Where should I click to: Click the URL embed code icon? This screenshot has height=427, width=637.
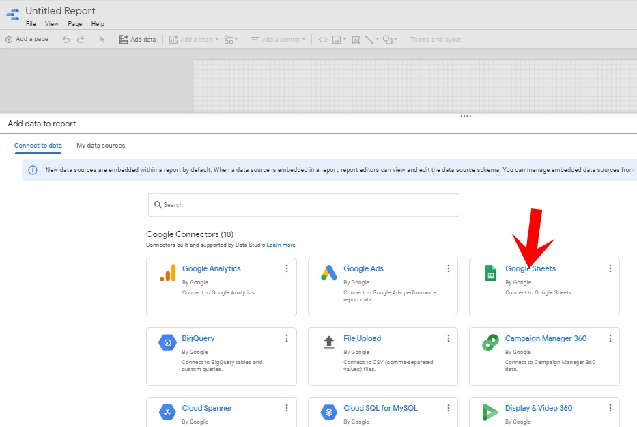(x=322, y=40)
